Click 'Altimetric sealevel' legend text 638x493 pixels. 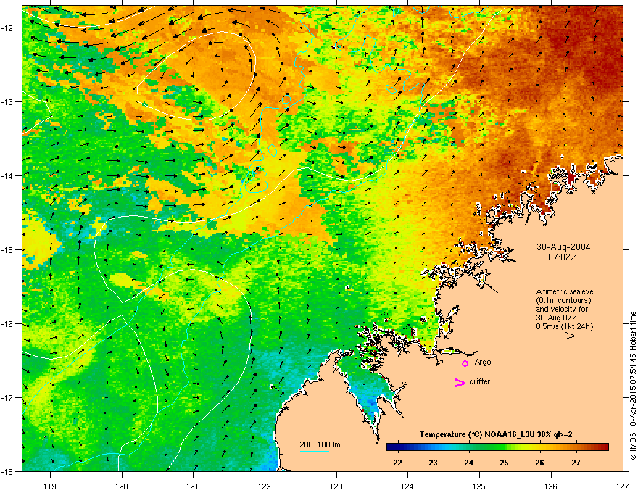(x=565, y=291)
